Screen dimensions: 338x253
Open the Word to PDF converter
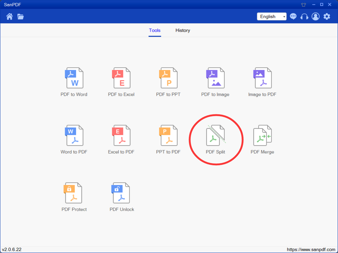(74, 139)
